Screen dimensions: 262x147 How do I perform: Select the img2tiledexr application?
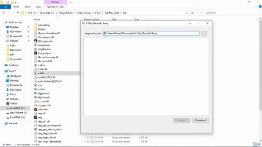click(x=44, y=49)
